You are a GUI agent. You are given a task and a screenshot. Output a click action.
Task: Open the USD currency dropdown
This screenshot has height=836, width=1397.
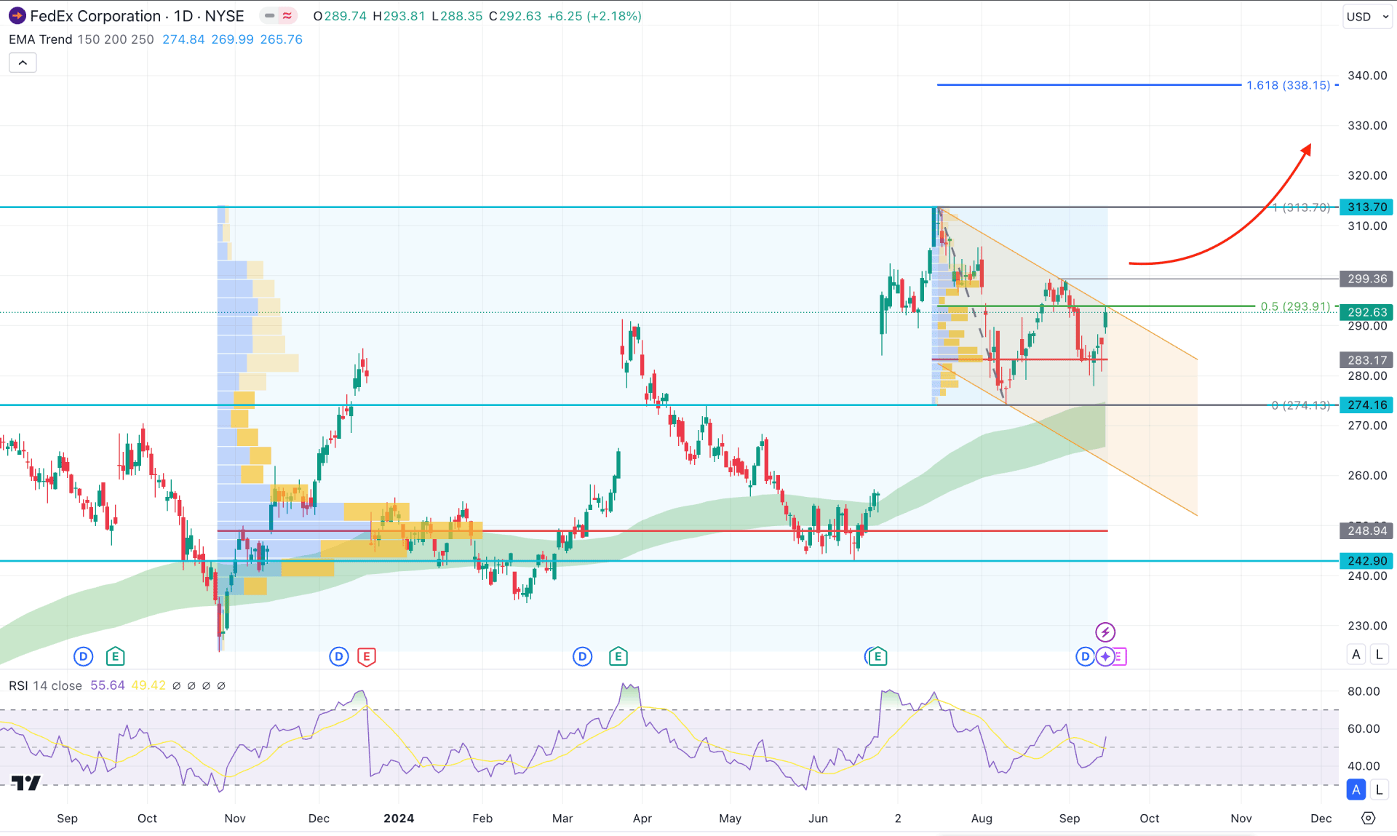tap(1367, 16)
